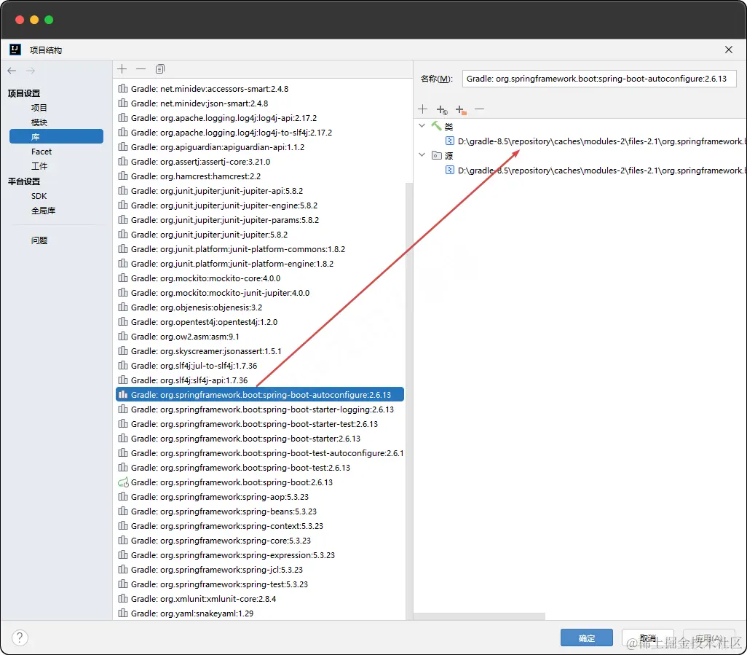Go back with the left arrow
Image resolution: width=747 pixels, height=655 pixels.
pyautogui.click(x=12, y=71)
